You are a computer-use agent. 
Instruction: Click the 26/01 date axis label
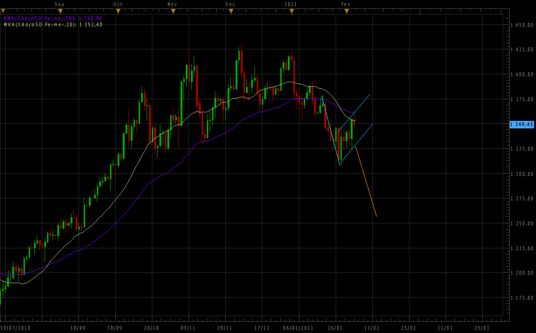point(335,328)
